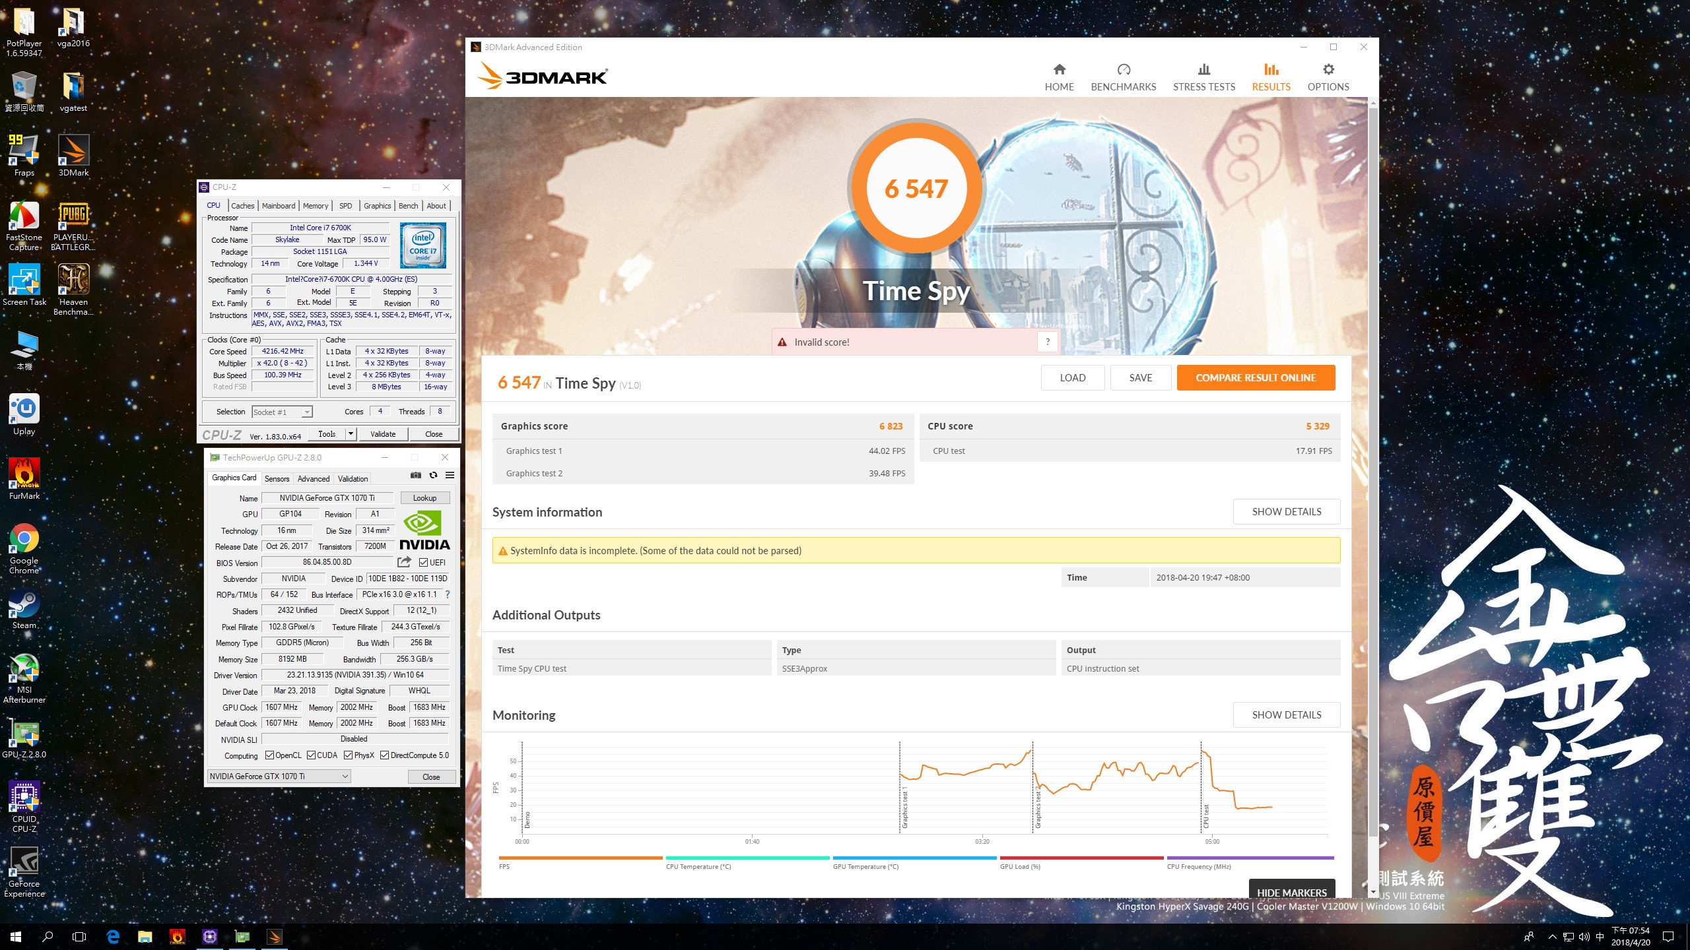
Task: Open GeForce Experience desktop icon
Action: tap(24, 871)
